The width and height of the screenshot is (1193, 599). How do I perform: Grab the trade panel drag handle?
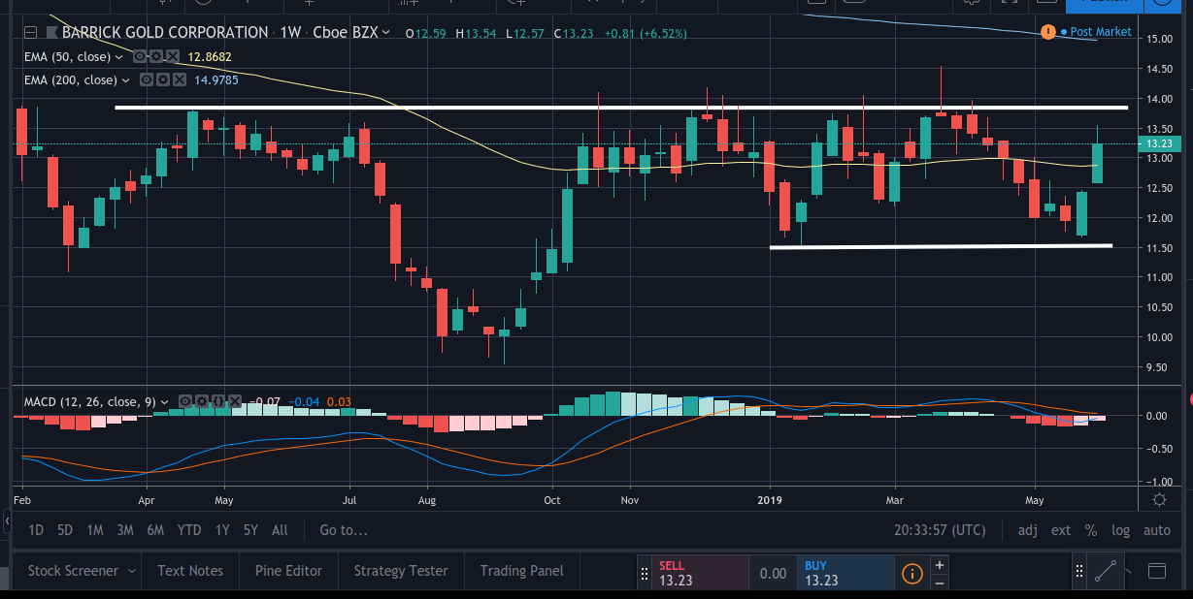point(644,573)
